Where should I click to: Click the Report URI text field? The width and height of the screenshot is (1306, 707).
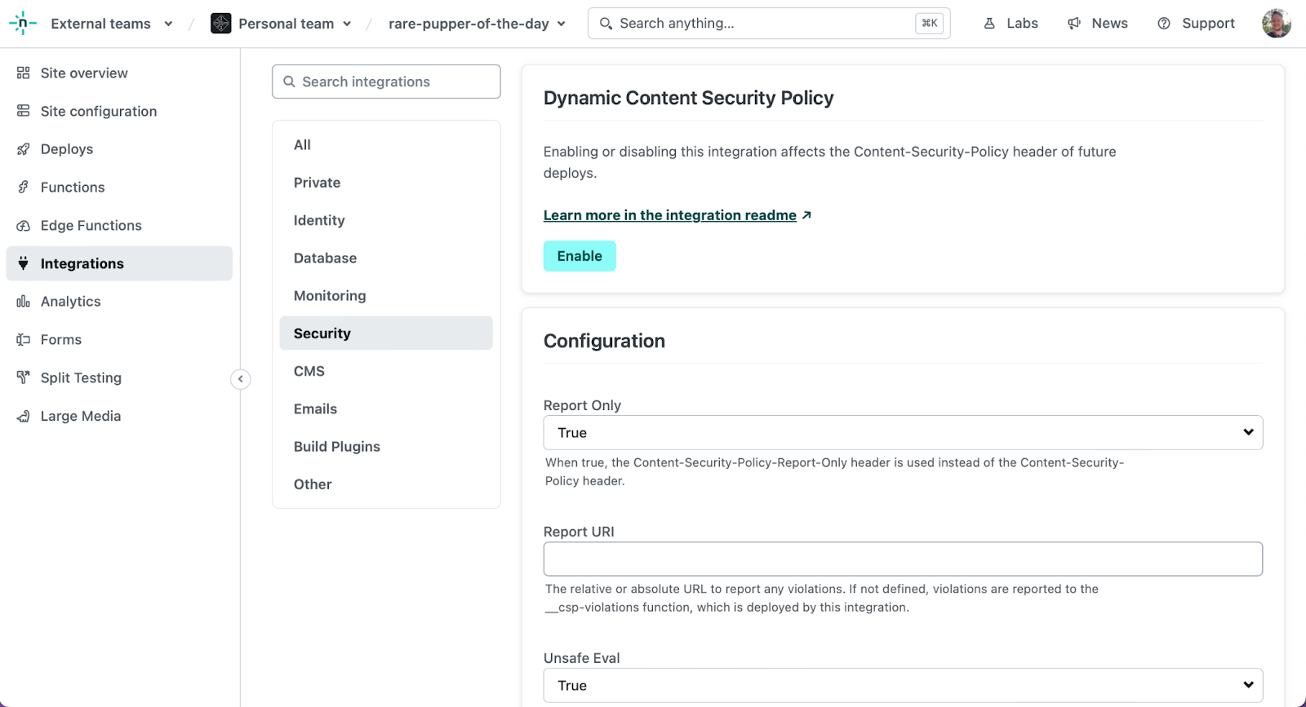point(903,559)
